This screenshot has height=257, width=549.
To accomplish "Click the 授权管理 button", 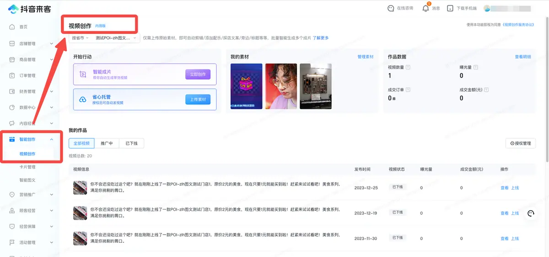I will [x=520, y=143].
